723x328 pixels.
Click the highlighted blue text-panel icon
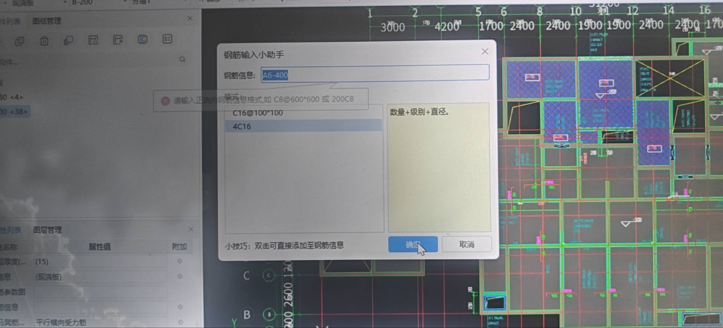tap(142, 39)
